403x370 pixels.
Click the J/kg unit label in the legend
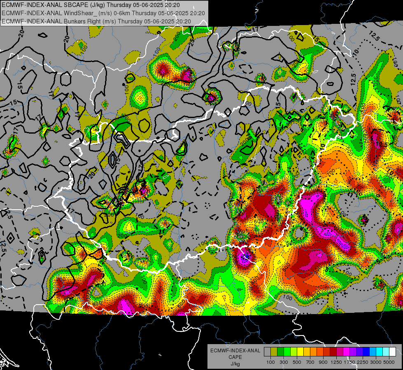[x=235, y=364]
